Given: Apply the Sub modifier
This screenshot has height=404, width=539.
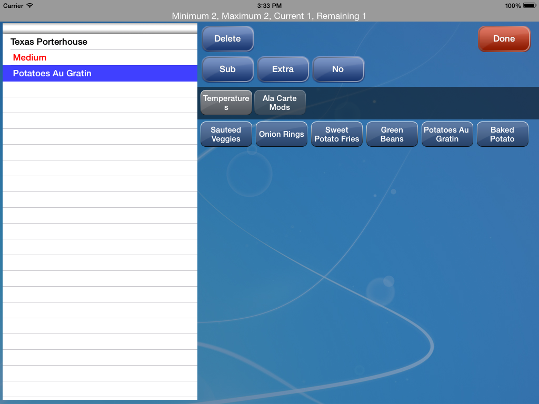Looking at the screenshot, I should [x=227, y=69].
